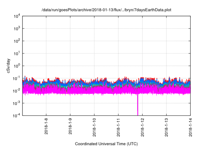Click the 10^-2 y-axis tick label
This screenshot has height=147, width=210.
(x=16, y=91)
